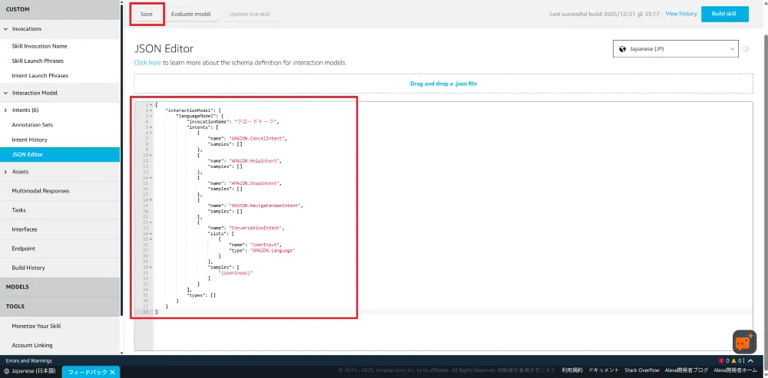Open the View history link

(x=680, y=14)
